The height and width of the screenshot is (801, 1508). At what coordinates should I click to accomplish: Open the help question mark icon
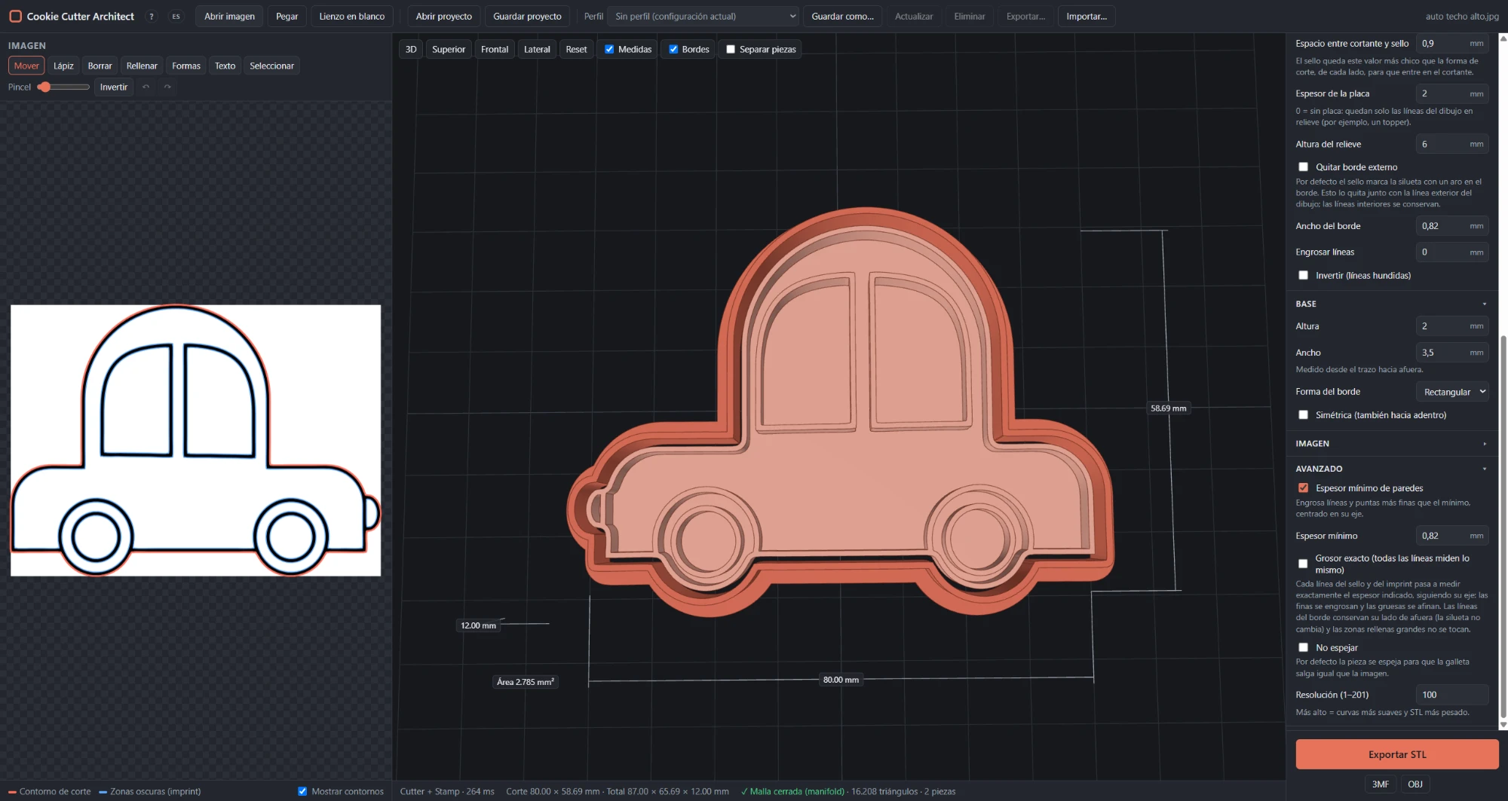152,17
